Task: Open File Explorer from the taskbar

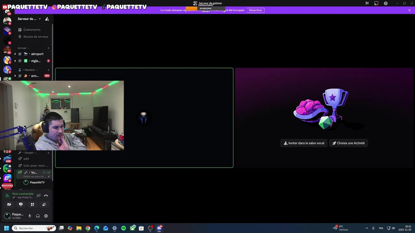Action: click(x=79, y=228)
